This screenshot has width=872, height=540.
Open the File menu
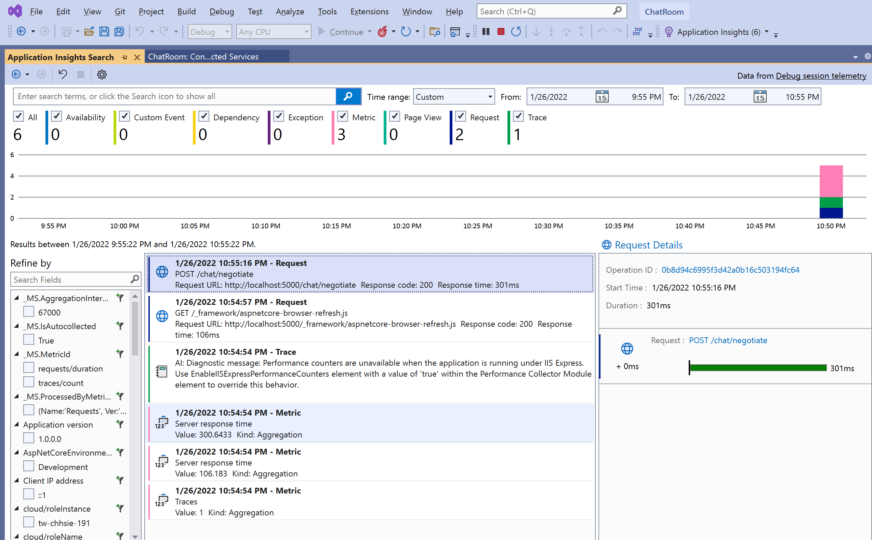(x=37, y=11)
